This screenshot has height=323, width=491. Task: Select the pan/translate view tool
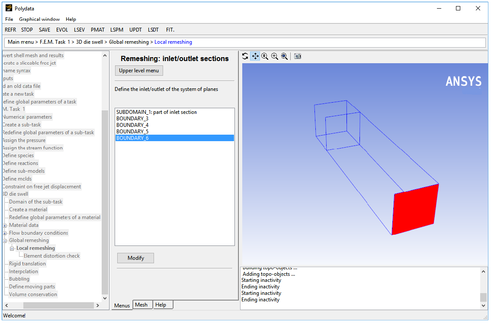tap(255, 56)
